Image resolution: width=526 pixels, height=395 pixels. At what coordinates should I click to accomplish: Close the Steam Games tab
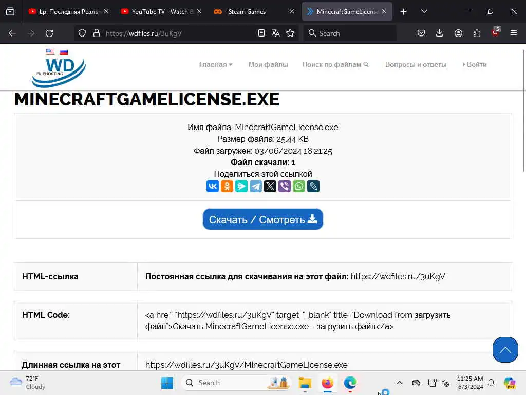click(292, 12)
